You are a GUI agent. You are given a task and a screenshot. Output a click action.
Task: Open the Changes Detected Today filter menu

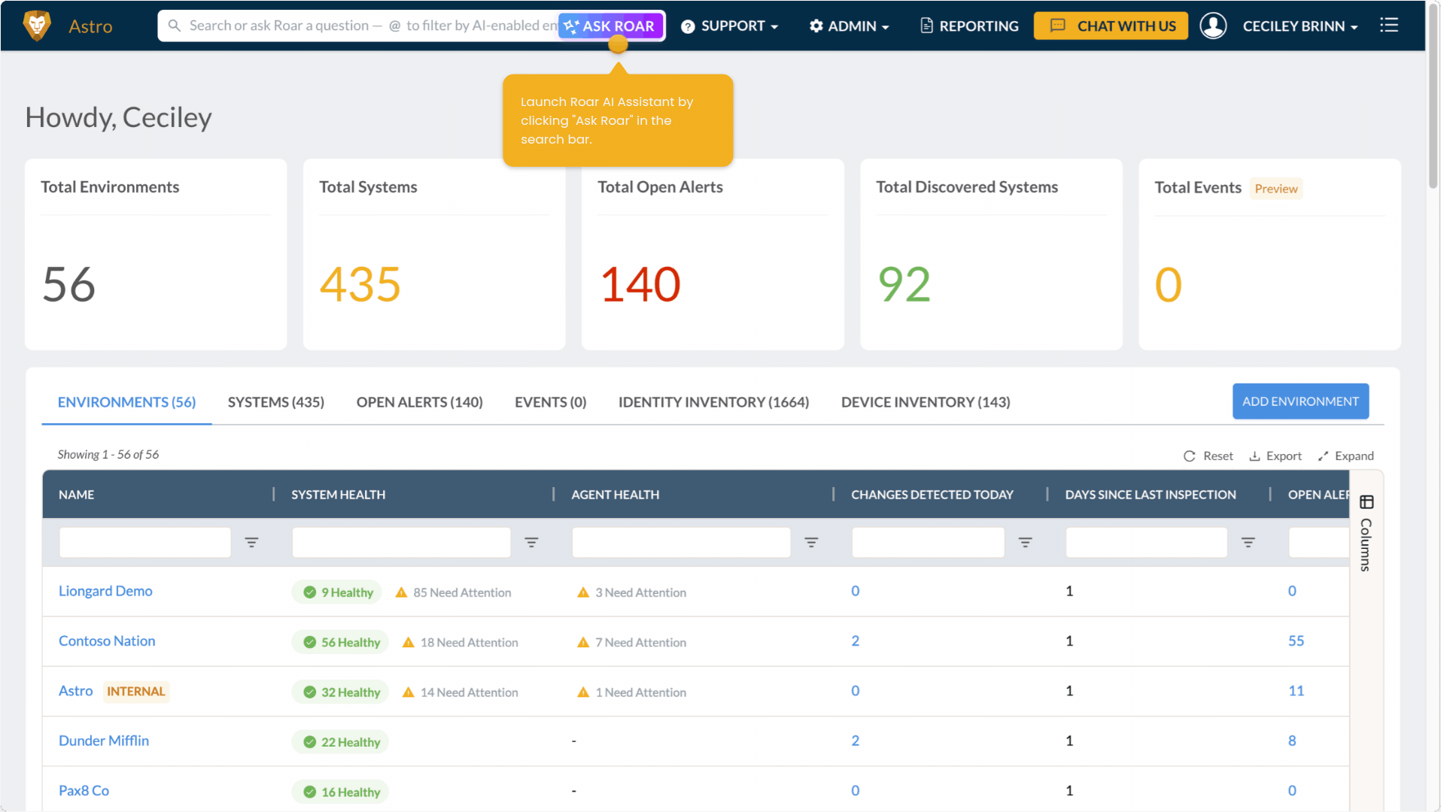pos(1025,542)
